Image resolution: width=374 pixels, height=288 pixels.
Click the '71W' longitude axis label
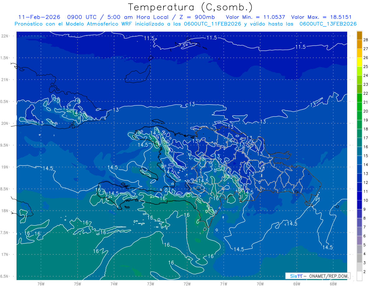click(x=223, y=284)
